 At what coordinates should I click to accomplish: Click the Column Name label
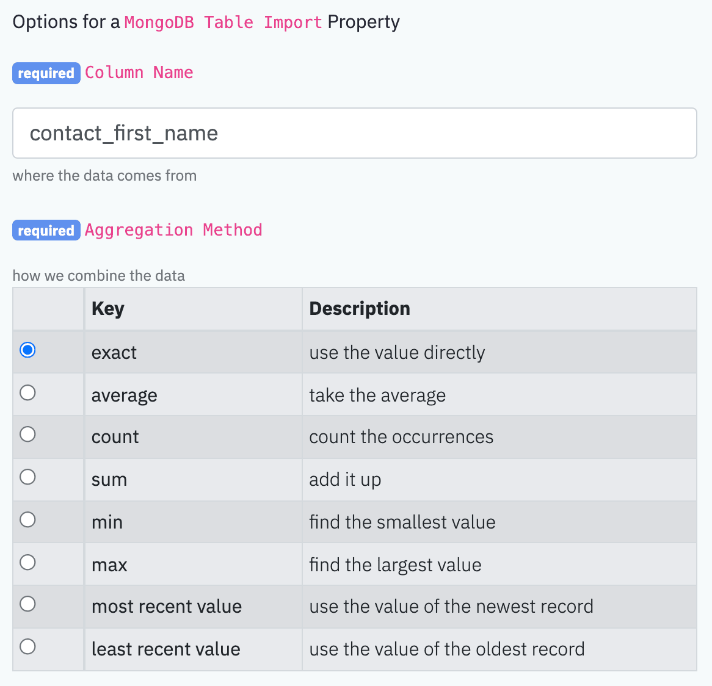(x=139, y=73)
